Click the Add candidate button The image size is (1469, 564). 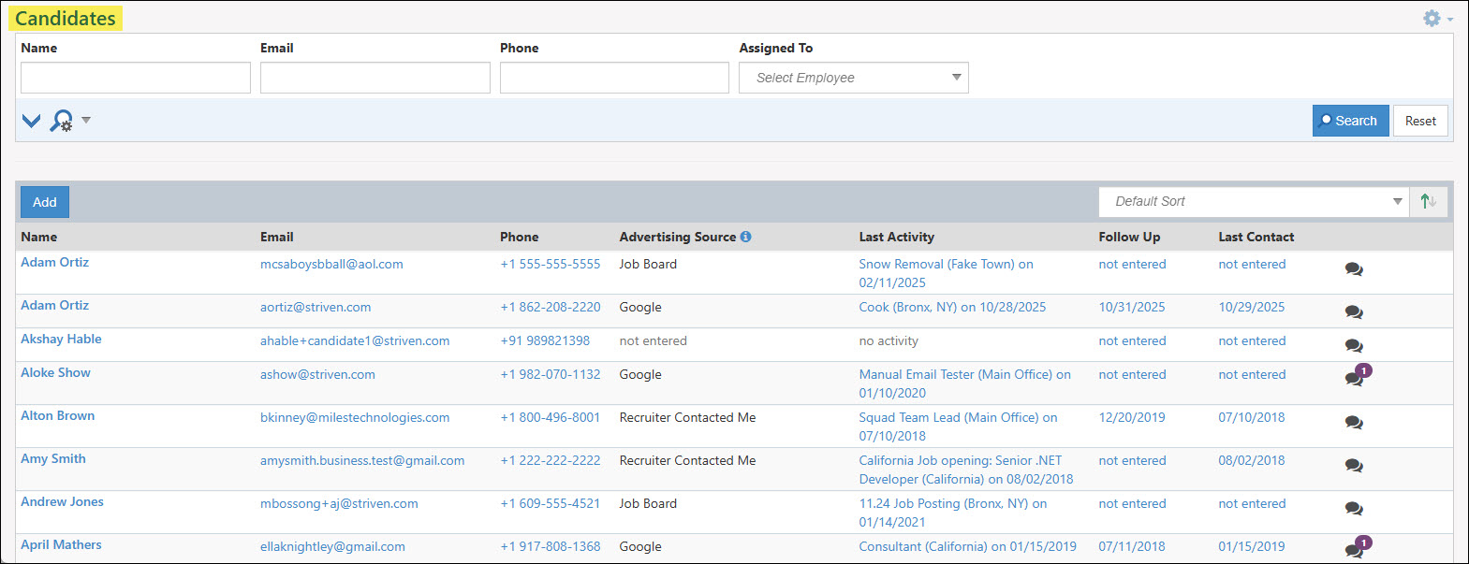click(45, 202)
